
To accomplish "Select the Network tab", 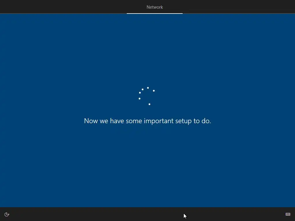I will tap(155, 7).
